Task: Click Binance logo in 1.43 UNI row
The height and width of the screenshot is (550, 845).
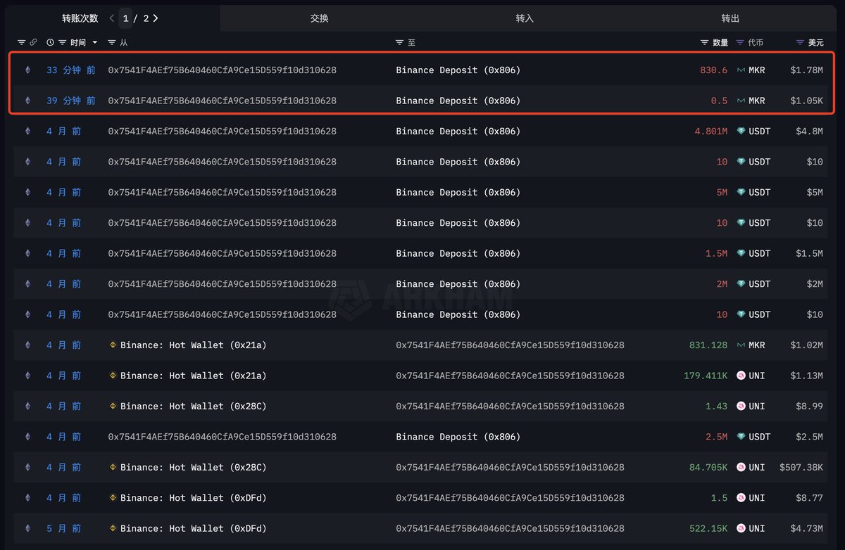Action: click(113, 407)
